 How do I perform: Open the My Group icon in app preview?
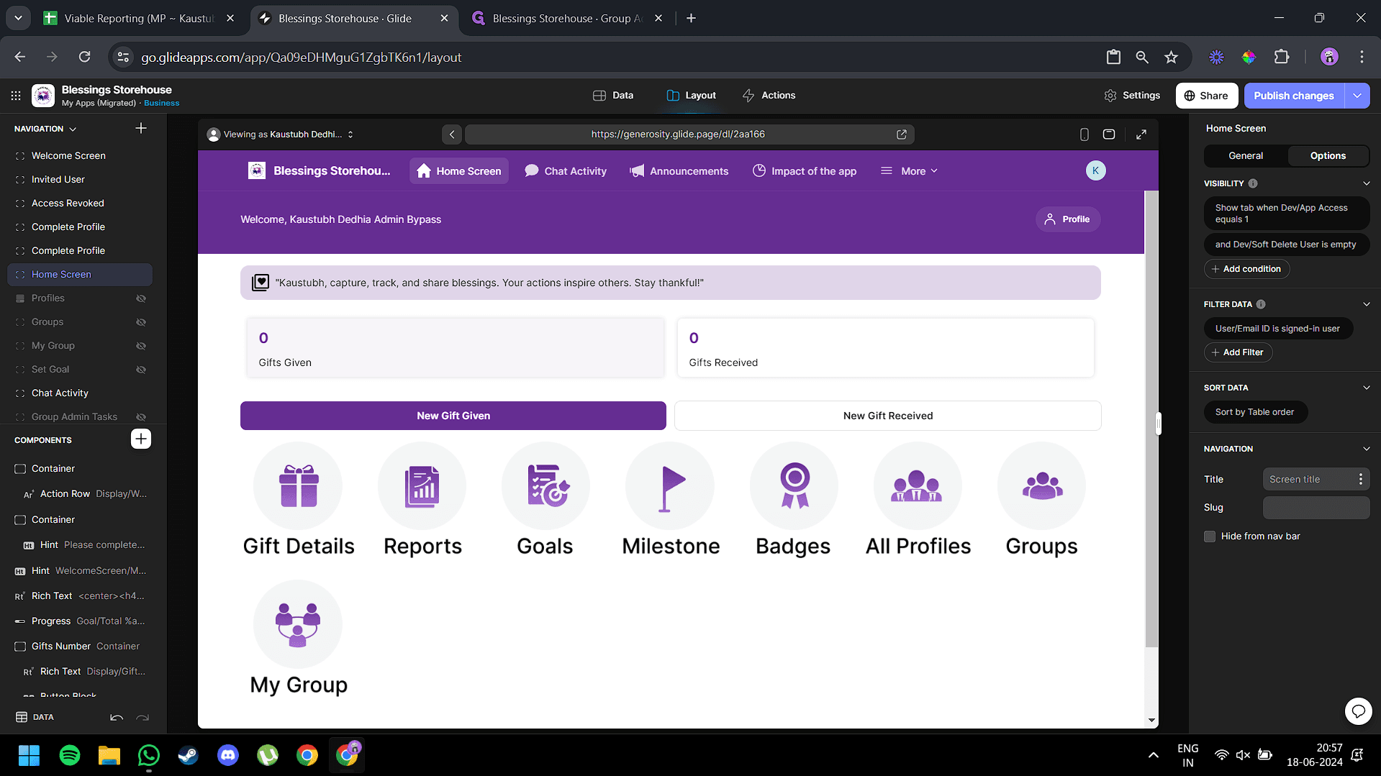point(298,624)
